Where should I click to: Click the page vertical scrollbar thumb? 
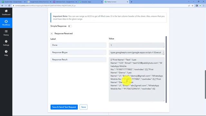(x=205, y=84)
